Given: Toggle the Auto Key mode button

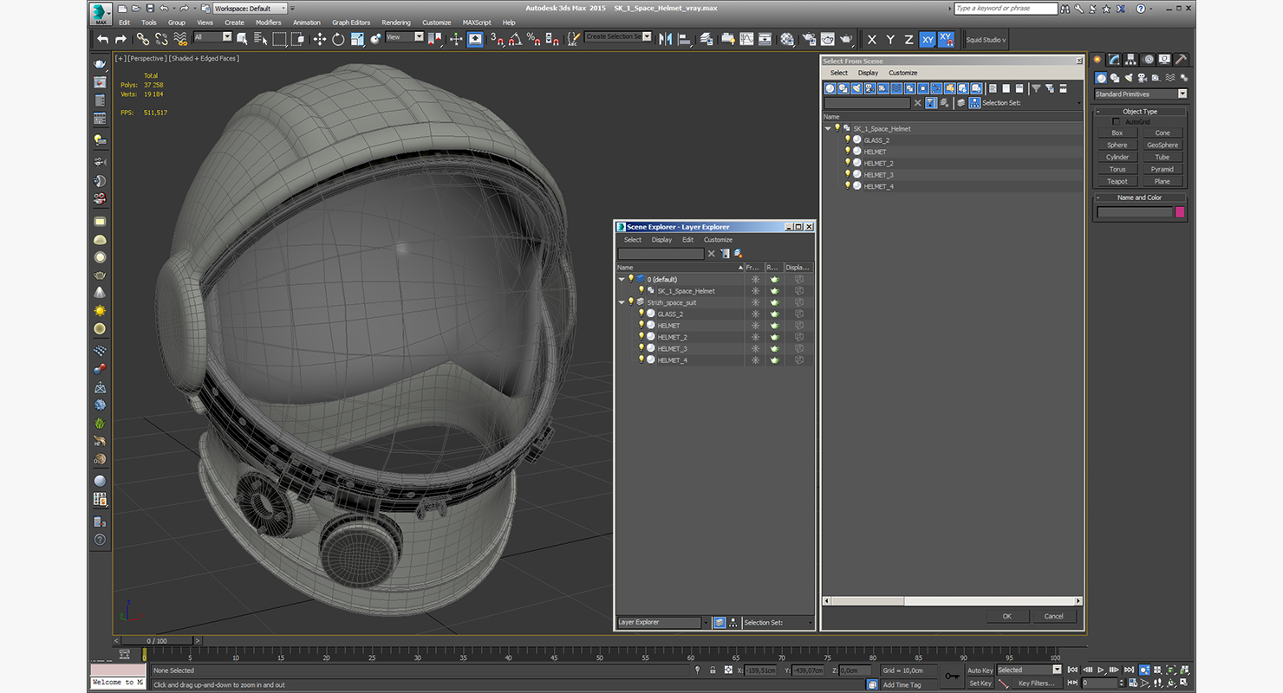Looking at the screenshot, I should 980,670.
